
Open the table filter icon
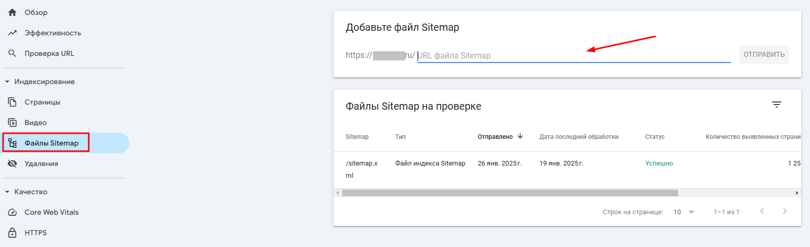pyautogui.click(x=776, y=105)
